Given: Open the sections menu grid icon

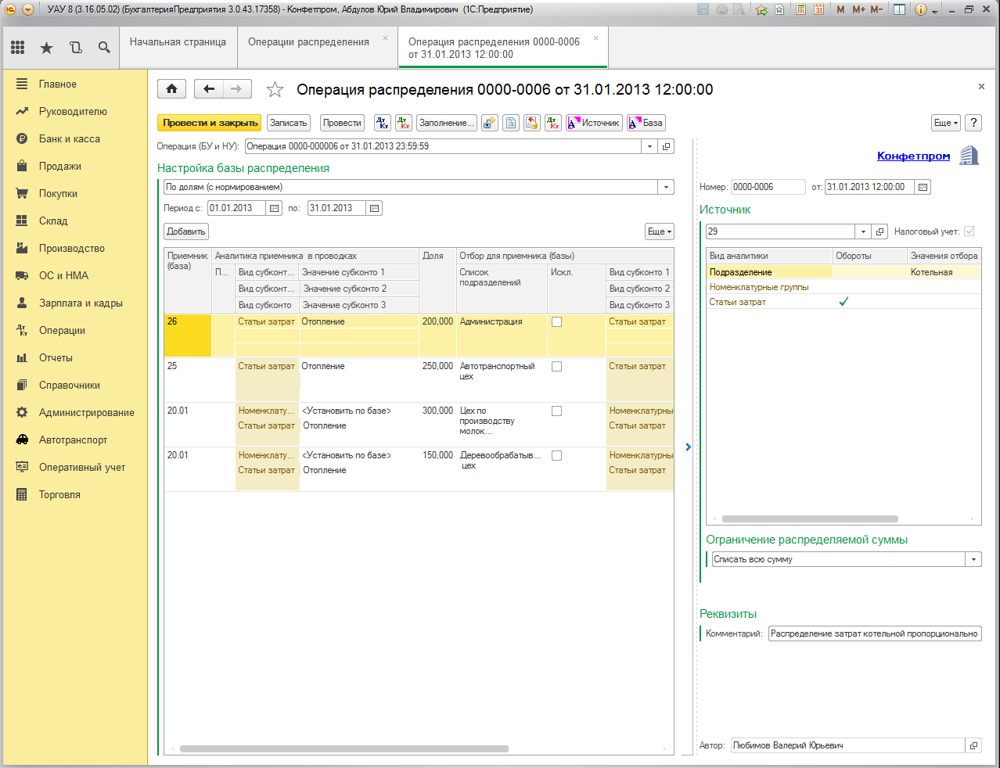Looking at the screenshot, I should (18, 48).
